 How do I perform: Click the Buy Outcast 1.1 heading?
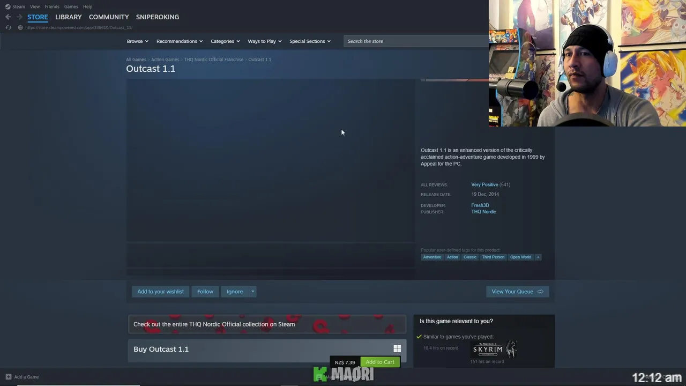(x=161, y=349)
